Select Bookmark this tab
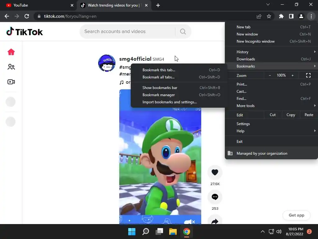This screenshot has width=318, height=239. pos(179,70)
